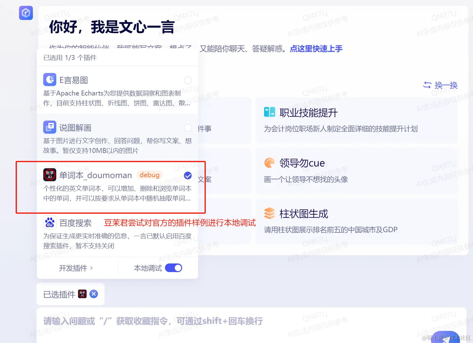
Task: Click the 为会计岗位职场新人 description text
Action: point(341,129)
